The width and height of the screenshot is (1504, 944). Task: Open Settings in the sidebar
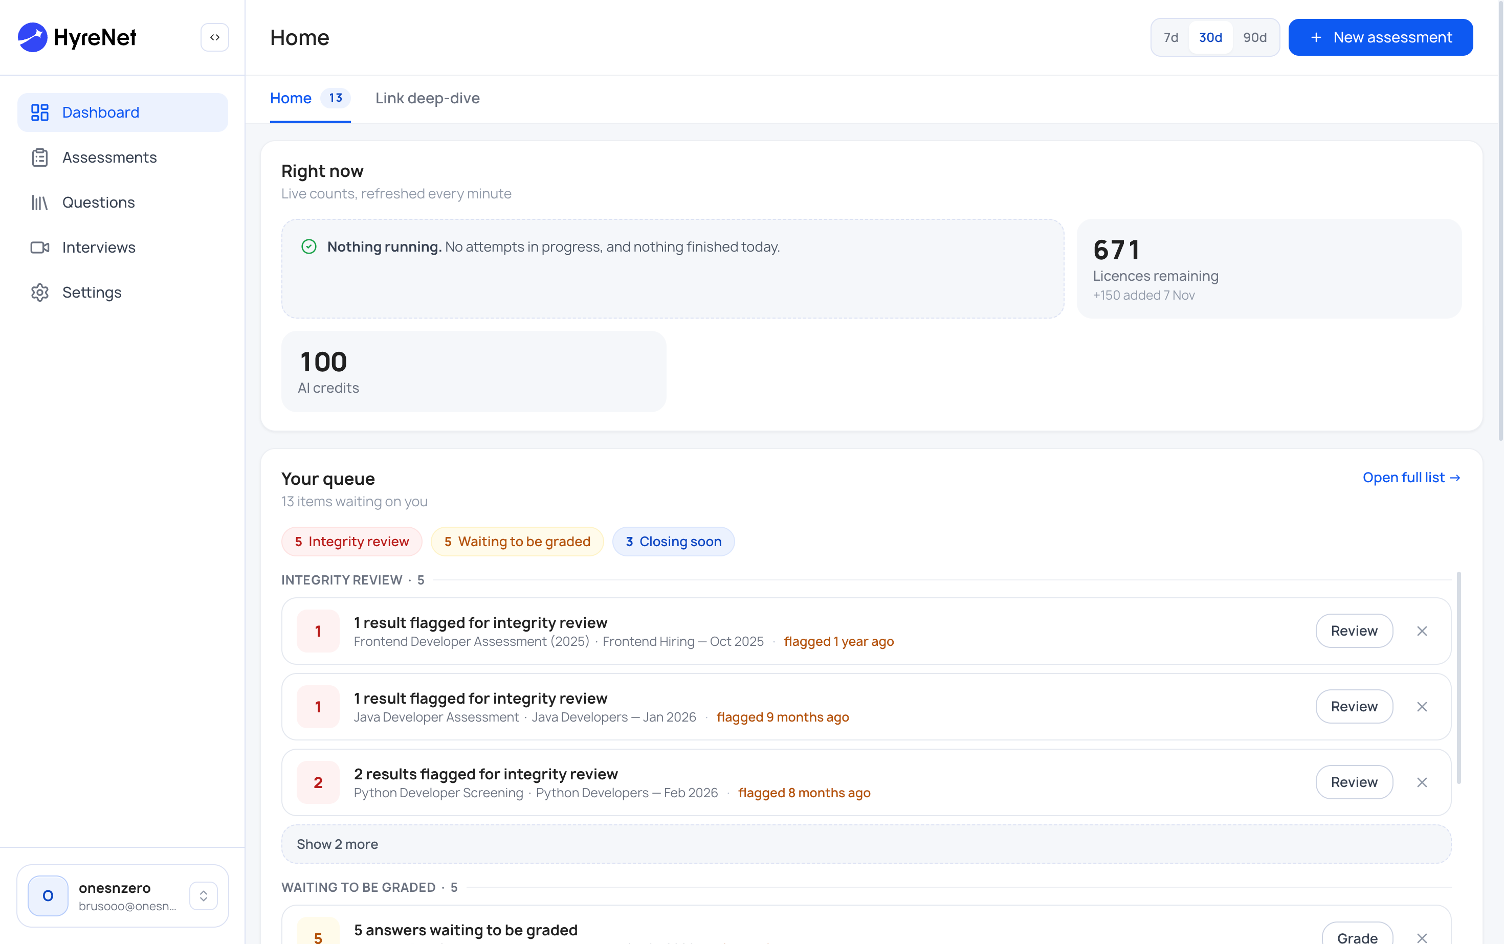pyautogui.click(x=122, y=292)
